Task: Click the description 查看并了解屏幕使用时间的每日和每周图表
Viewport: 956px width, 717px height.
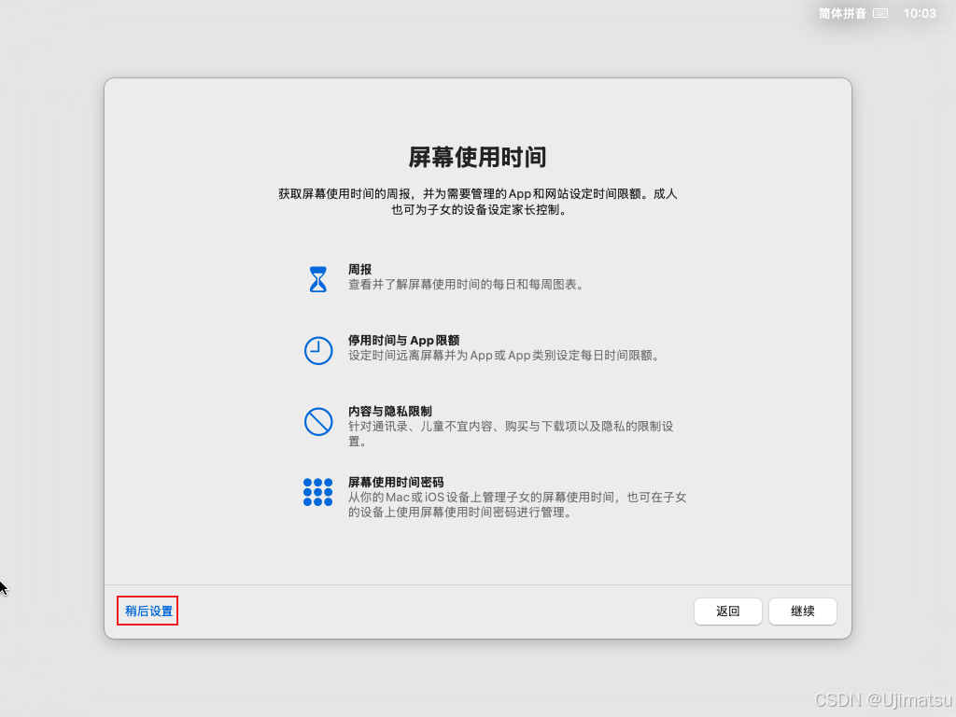Action: pyautogui.click(x=467, y=285)
